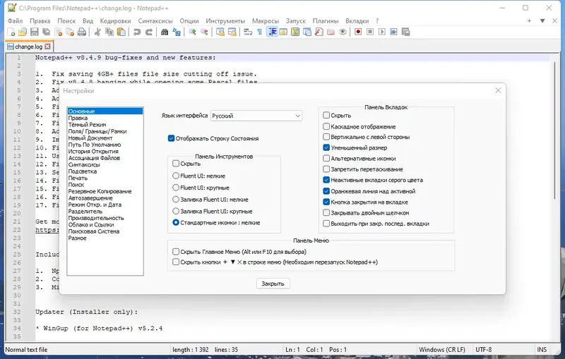Check Вертикально с левой стороны
565x359 pixels.
(326, 137)
